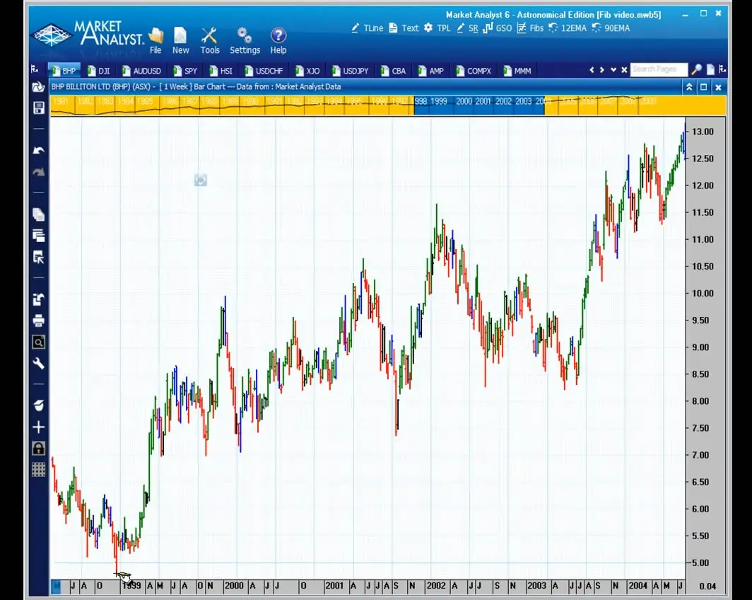Open the File menu
The width and height of the screenshot is (752, 600).
(x=155, y=41)
